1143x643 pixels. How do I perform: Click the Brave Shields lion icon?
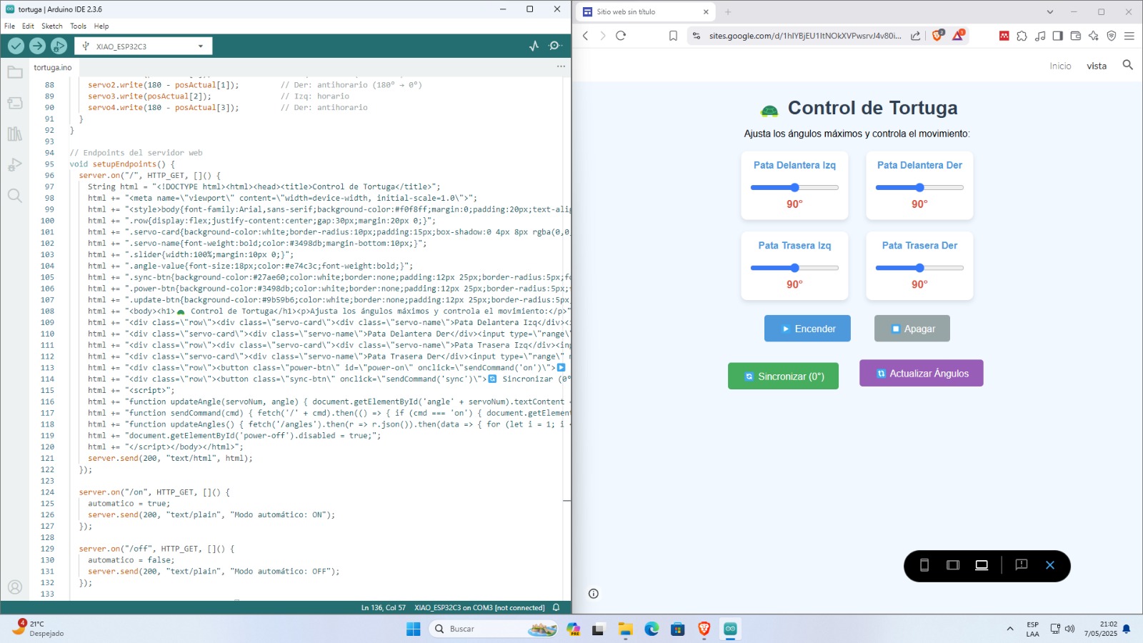coord(937,35)
